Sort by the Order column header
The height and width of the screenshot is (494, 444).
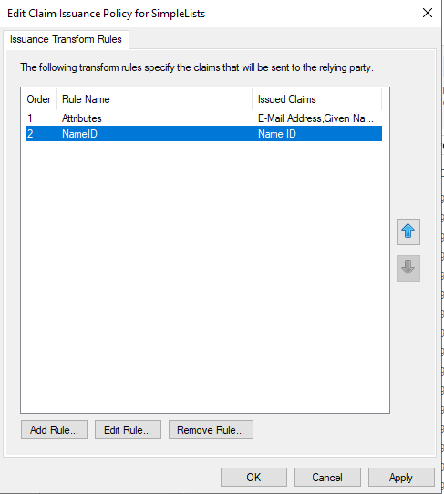pyautogui.click(x=39, y=99)
